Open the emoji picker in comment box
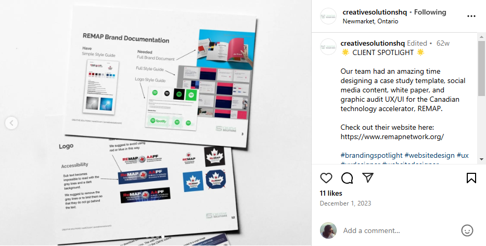The image size is (486, 246). point(467,230)
